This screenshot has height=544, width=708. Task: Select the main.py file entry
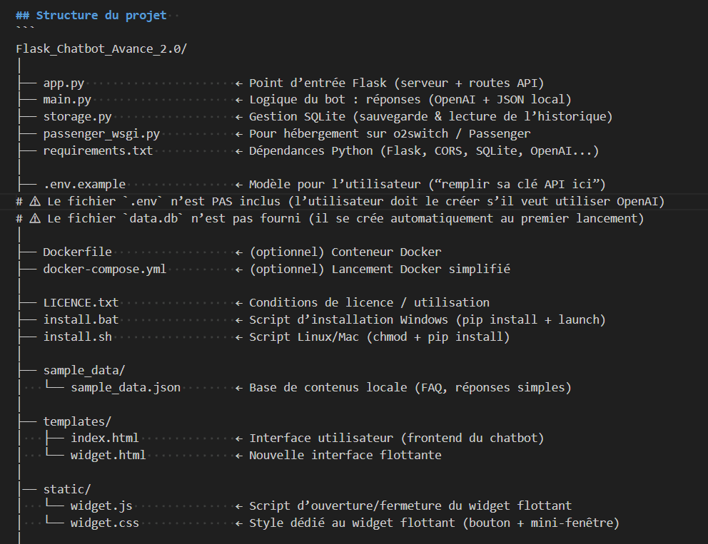(66, 100)
